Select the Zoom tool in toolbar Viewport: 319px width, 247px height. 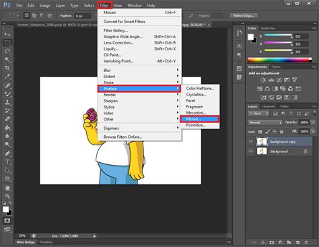click(7, 196)
